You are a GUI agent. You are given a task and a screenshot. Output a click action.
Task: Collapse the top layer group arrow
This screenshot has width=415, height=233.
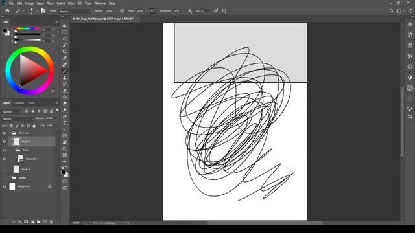[10, 133]
